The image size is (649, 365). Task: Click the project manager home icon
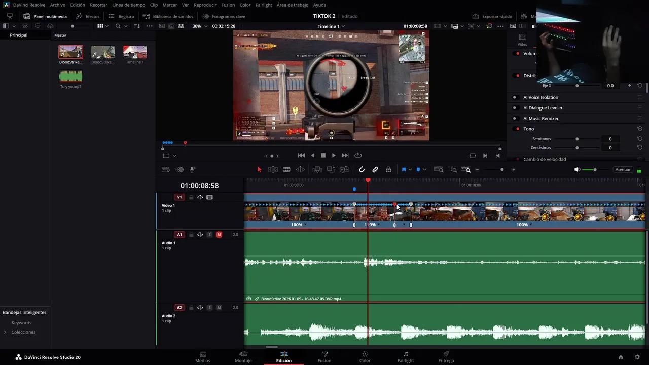click(621, 357)
